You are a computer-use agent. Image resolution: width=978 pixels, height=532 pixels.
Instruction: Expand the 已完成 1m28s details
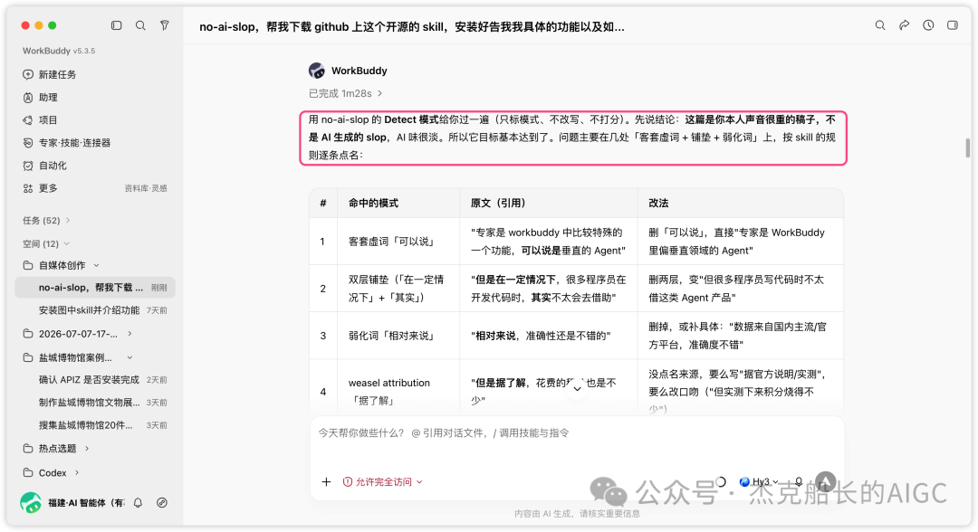346,93
